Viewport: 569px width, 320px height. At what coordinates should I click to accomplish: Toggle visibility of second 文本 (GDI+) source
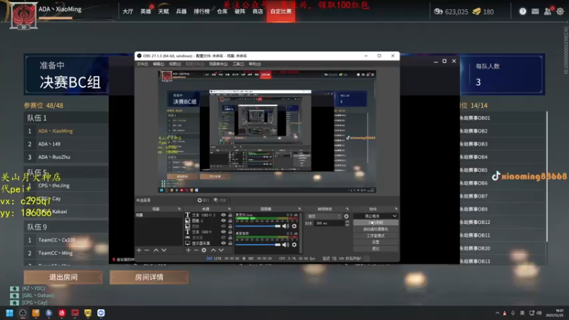[223, 232]
